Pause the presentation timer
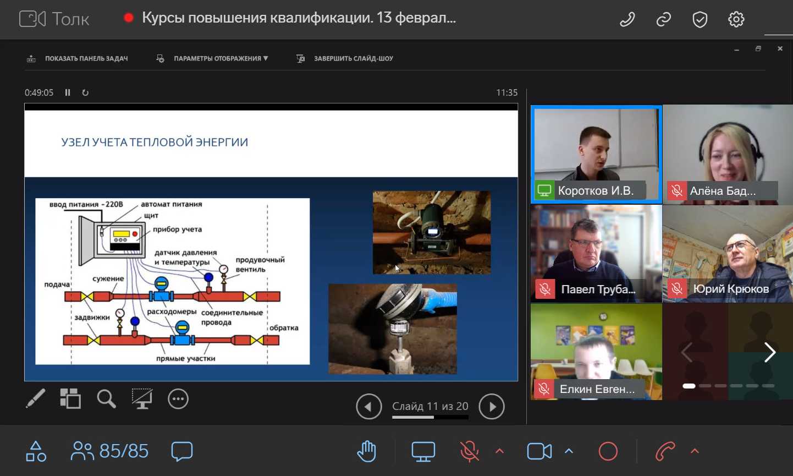793x476 pixels. point(68,92)
